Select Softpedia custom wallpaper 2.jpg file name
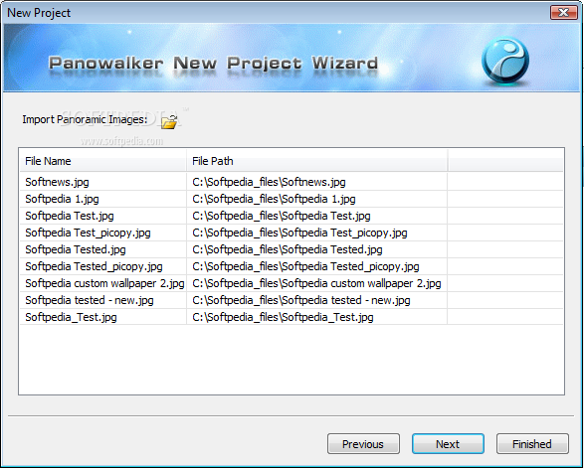 click(104, 283)
